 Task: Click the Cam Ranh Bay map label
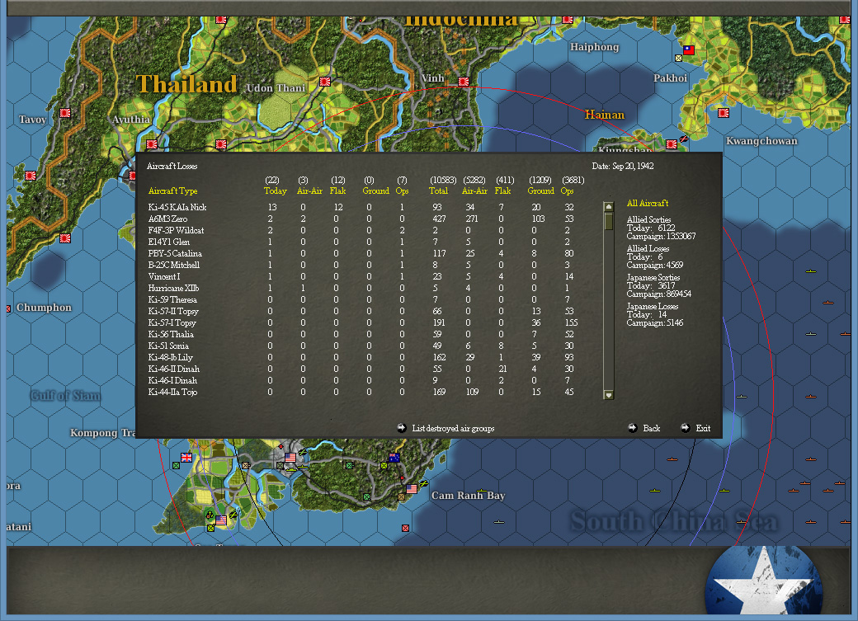[x=468, y=496]
